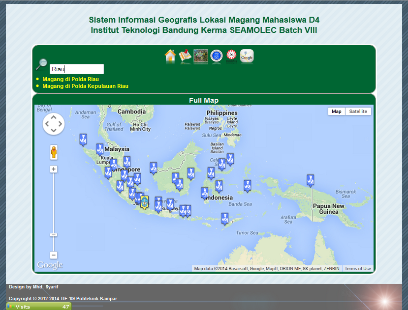Open the map with red pushpin icon
The width and height of the screenshot is (408, 310).
[186, 56]
